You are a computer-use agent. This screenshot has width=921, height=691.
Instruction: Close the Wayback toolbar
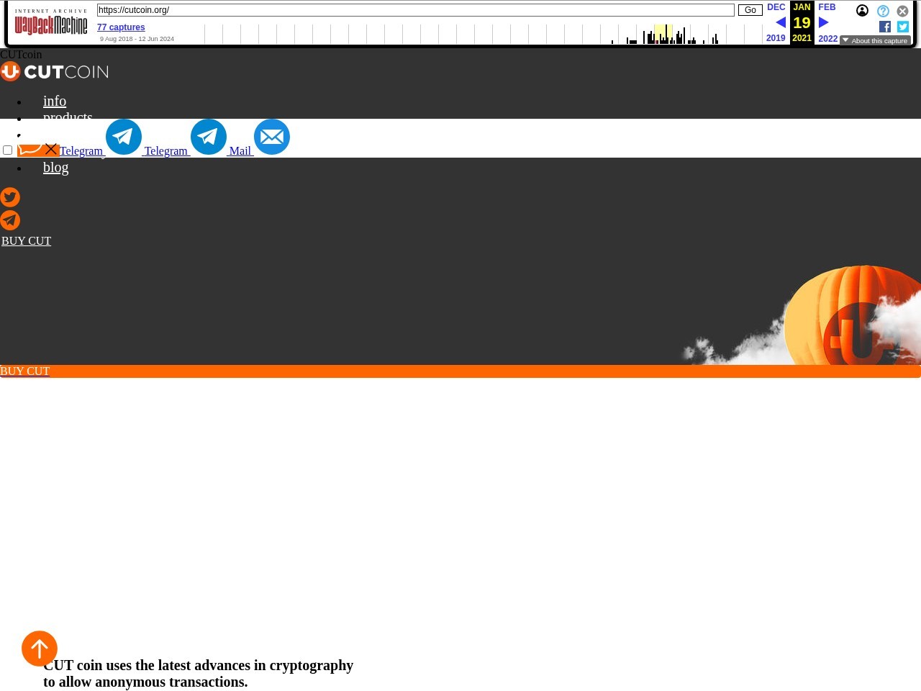[902, 11]
